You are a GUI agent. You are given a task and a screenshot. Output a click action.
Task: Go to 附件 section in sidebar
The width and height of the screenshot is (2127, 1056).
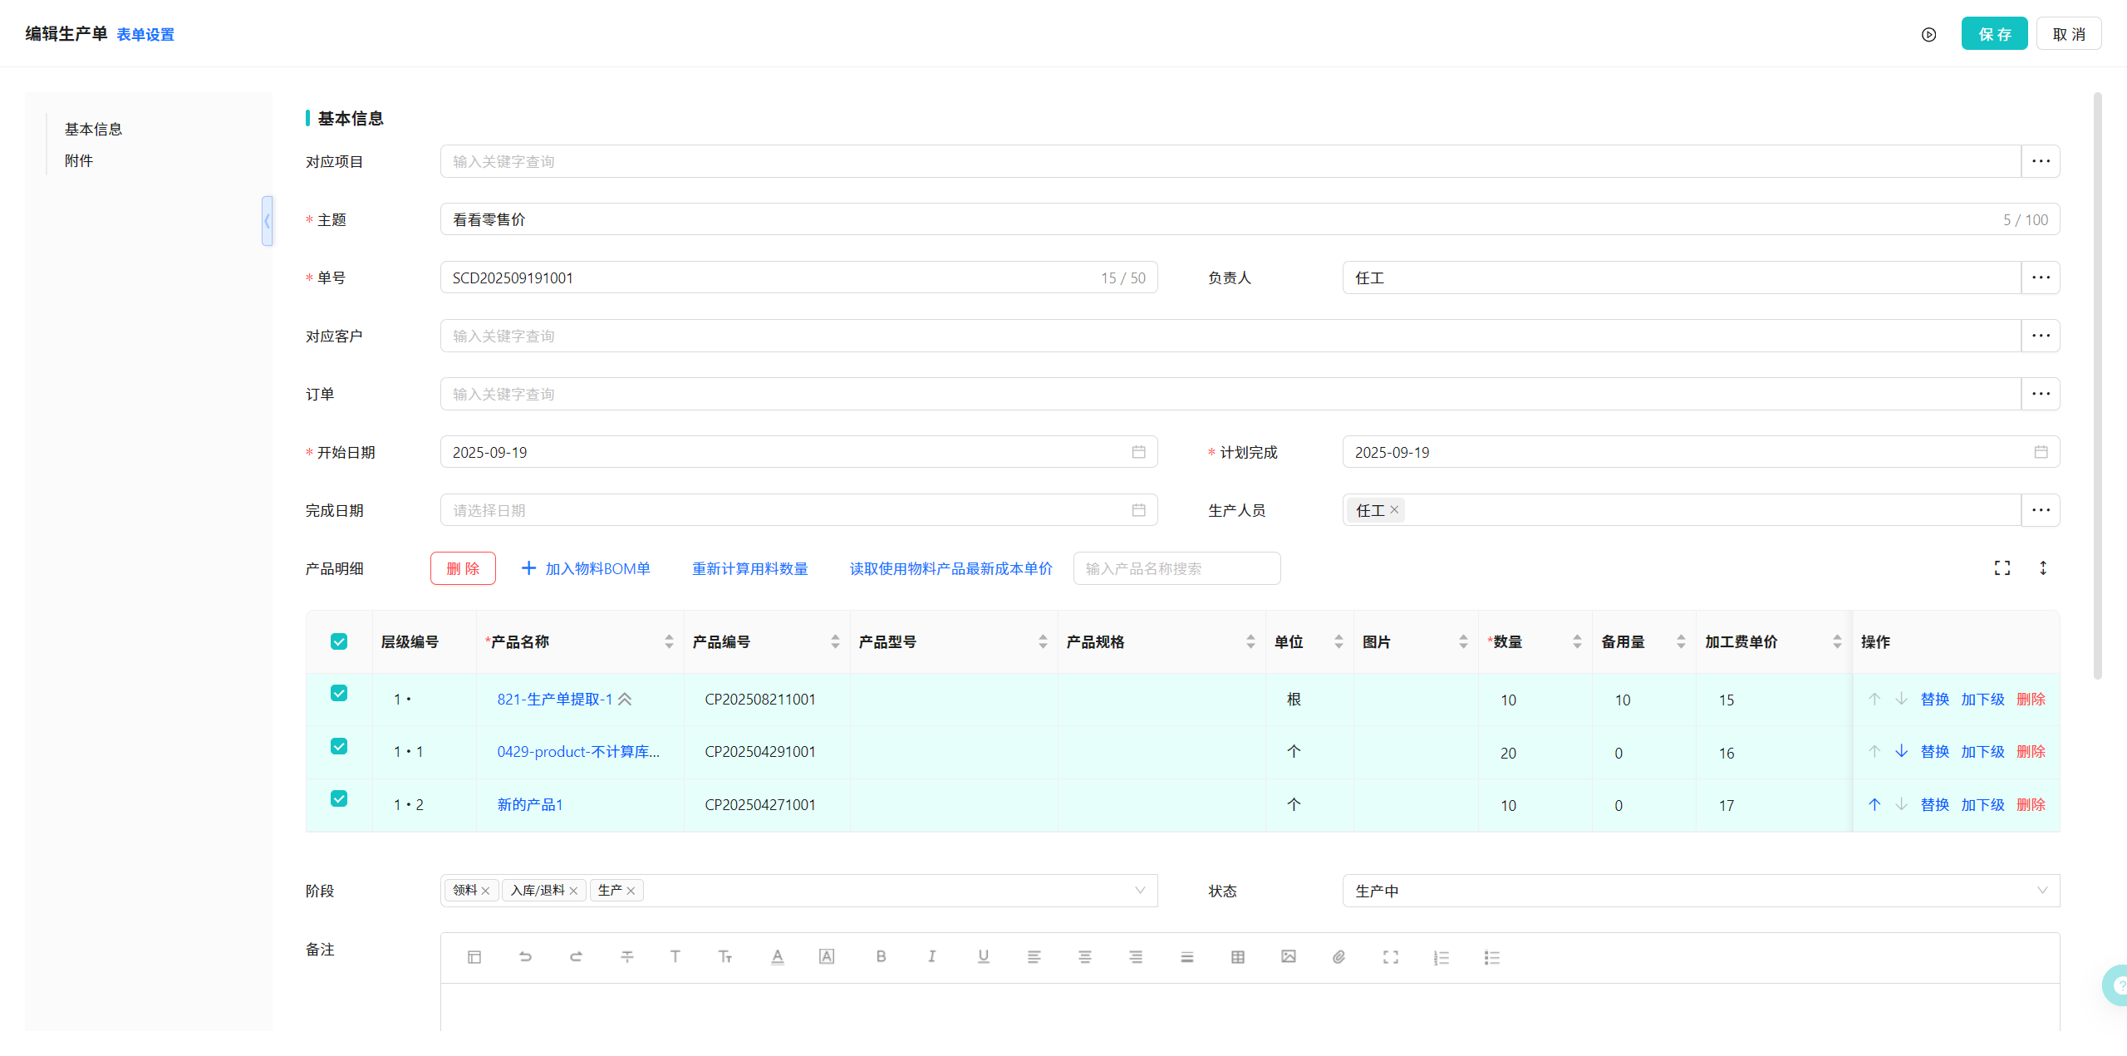79,161
